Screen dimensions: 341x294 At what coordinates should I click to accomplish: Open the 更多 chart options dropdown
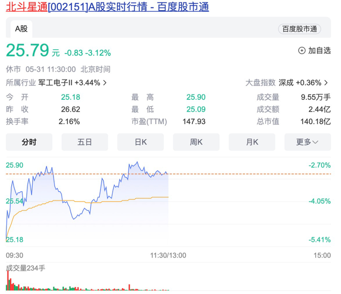(x=307, y=142)
